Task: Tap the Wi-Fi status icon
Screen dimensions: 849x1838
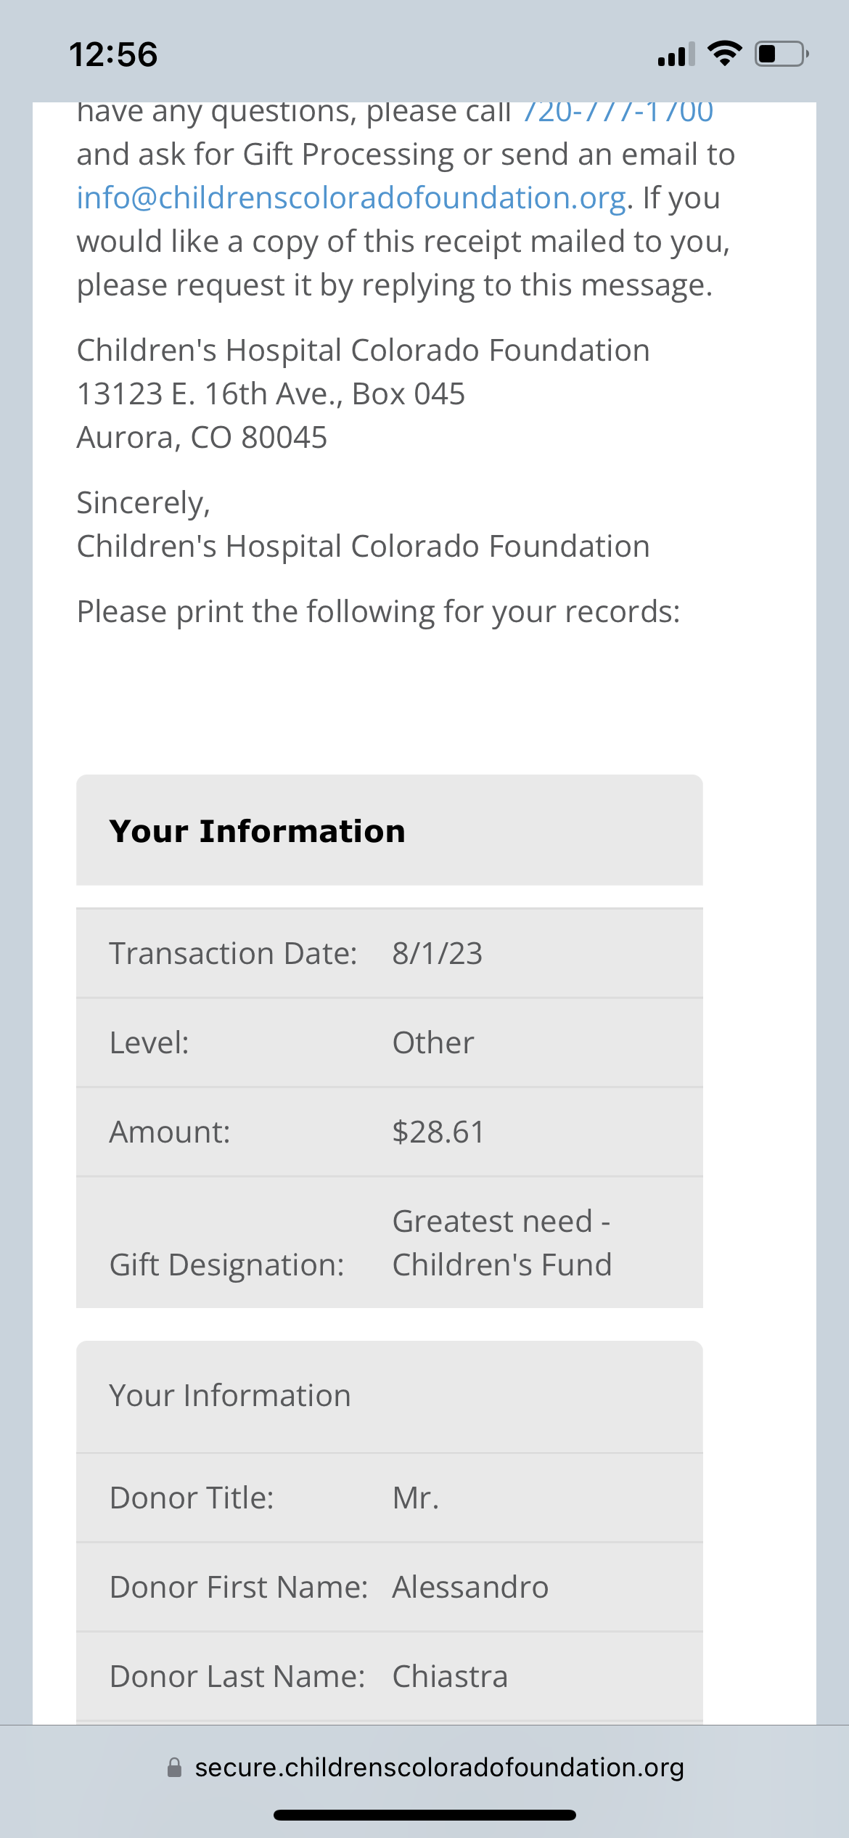Action: coord(724,54)
